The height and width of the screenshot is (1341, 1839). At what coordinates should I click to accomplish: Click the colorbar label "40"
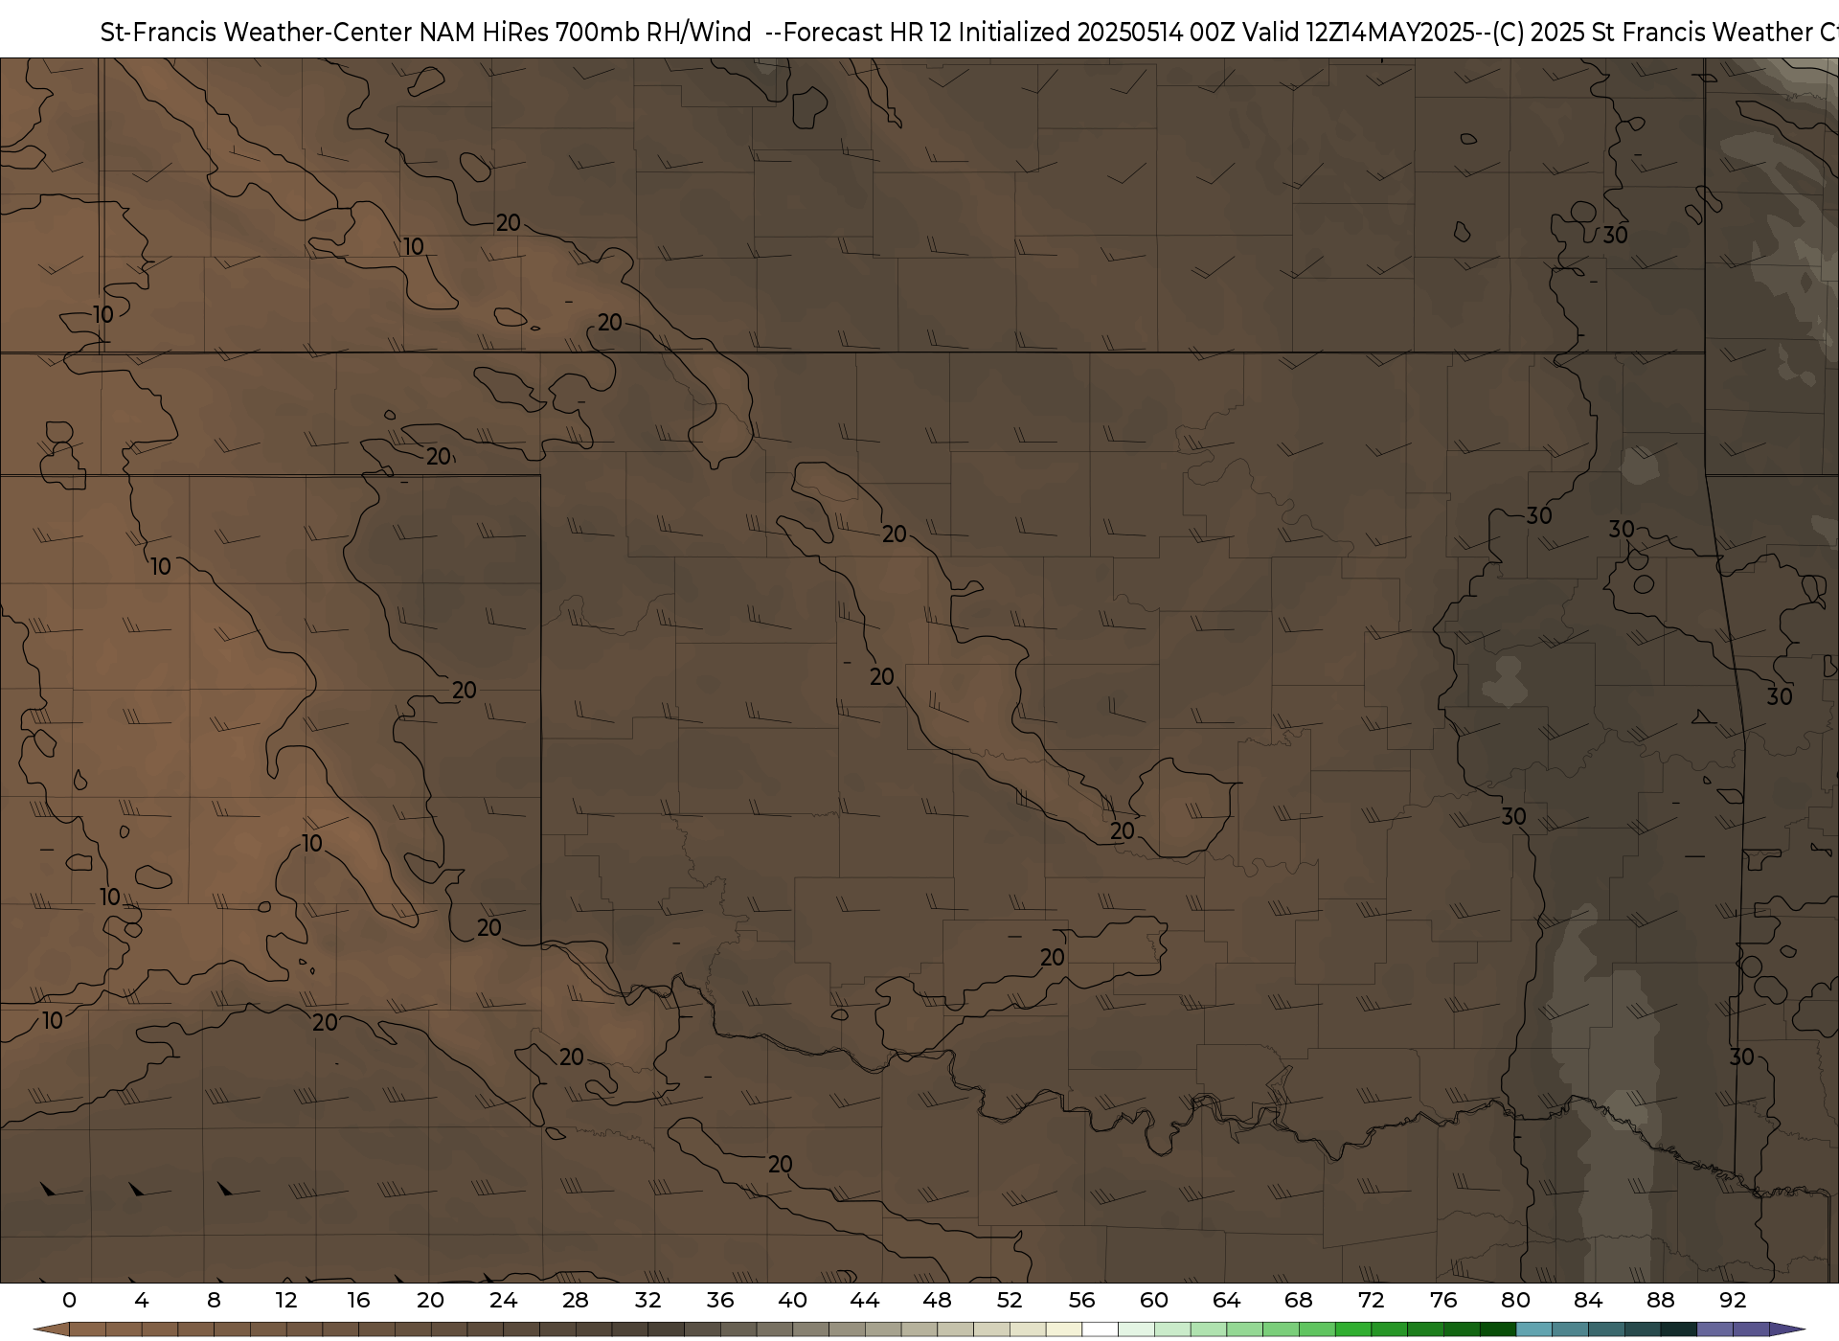click(x=792, y=1300)
